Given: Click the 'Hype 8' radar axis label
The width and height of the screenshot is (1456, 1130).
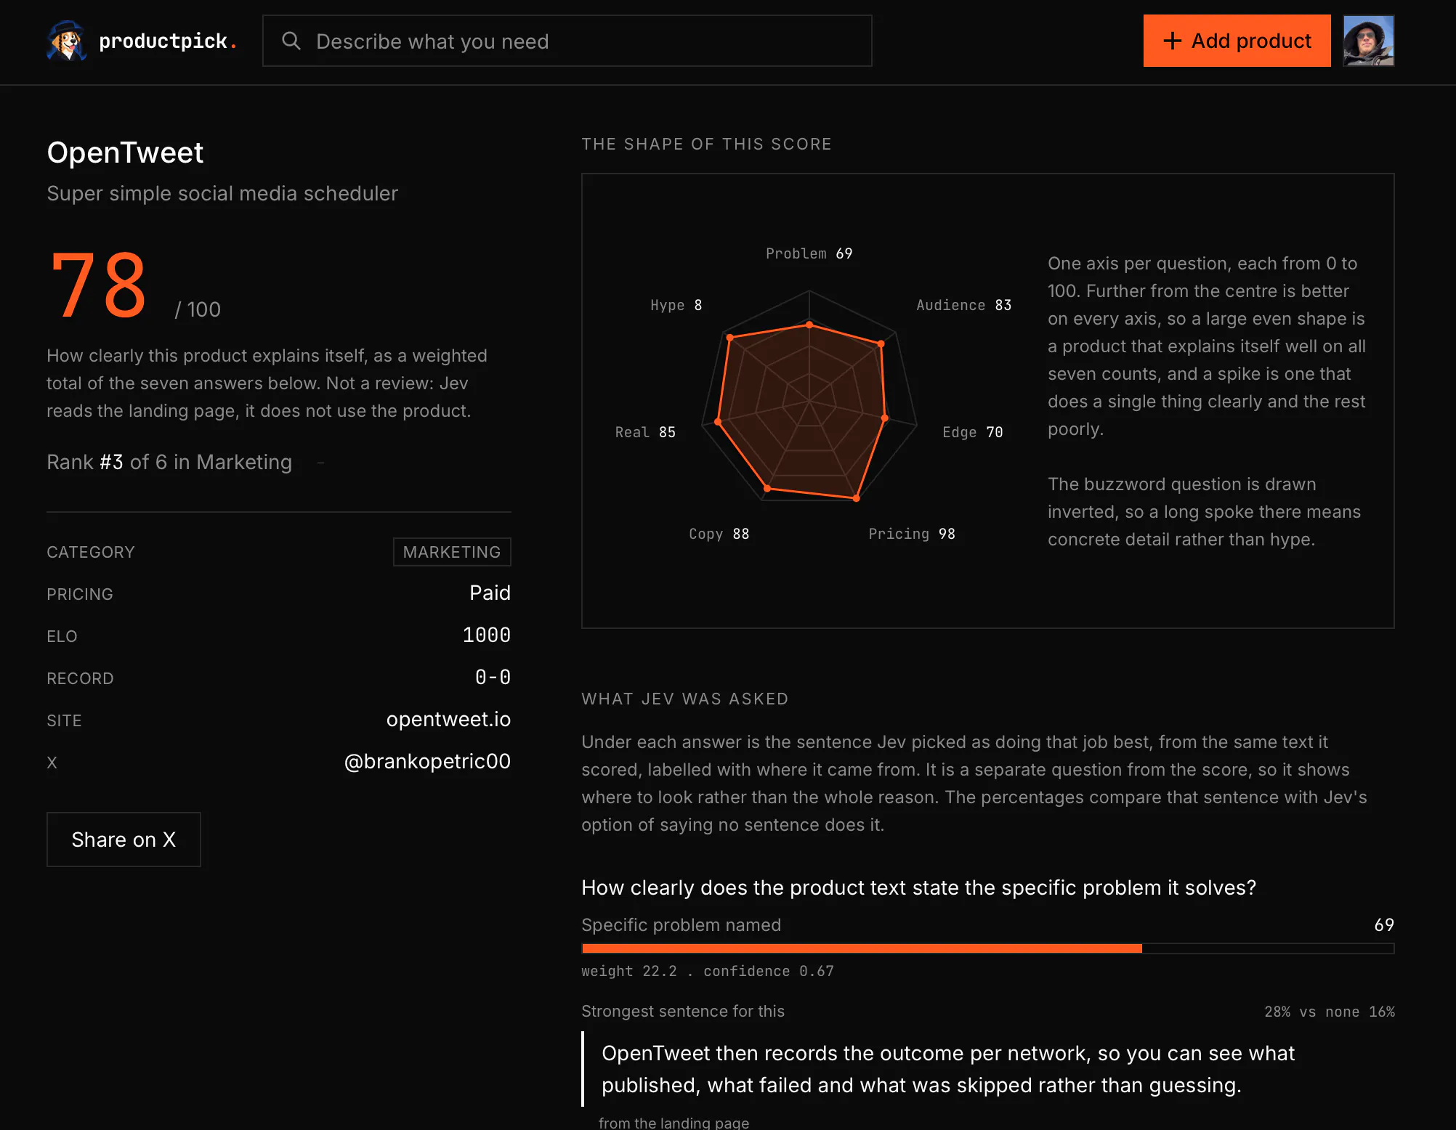Looking at the screenshot, I should tap(676, 305).
